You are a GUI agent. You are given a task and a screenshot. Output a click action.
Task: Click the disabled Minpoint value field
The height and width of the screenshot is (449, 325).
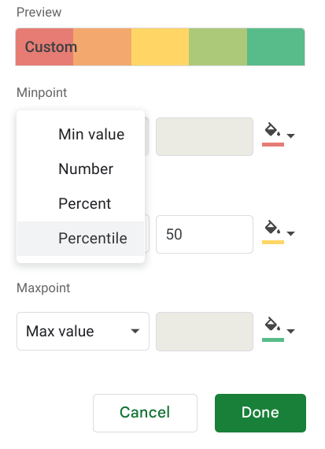pos(205,136)
